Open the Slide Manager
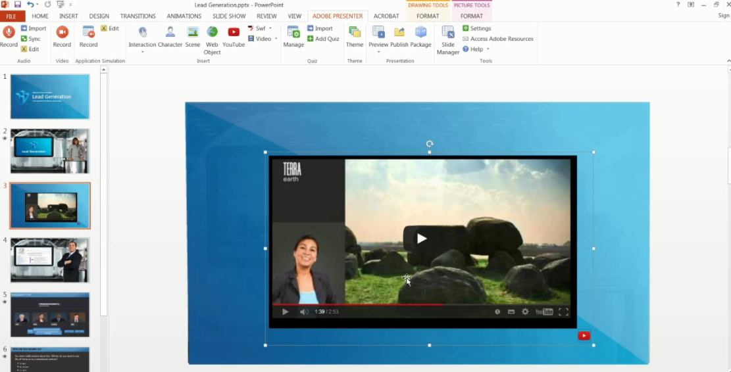The image size is (731, 372). pos(448,33)
